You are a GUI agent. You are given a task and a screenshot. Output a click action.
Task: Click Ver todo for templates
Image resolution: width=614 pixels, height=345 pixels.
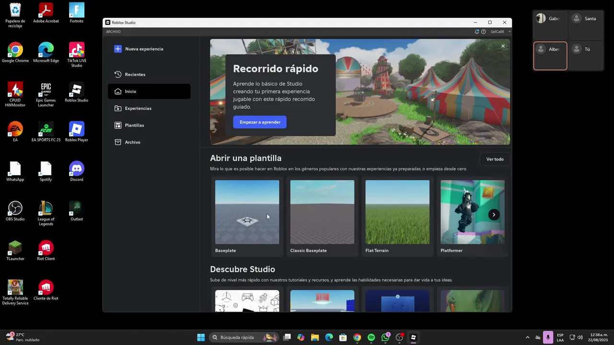[495, 159]
